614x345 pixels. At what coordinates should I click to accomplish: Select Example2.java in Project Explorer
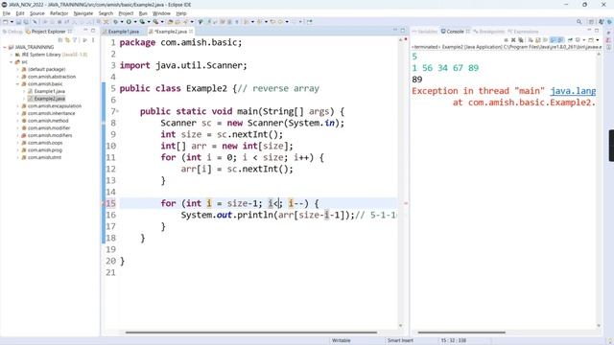[49, 99]
